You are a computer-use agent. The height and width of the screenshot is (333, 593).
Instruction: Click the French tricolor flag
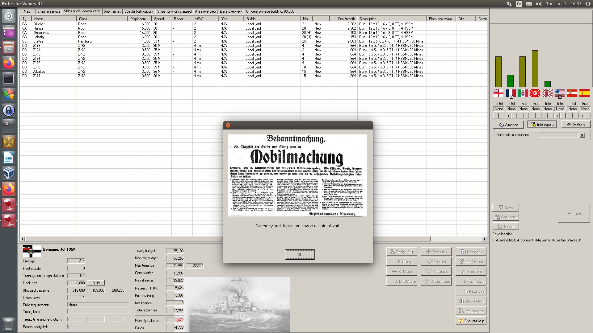click(511, 93)
